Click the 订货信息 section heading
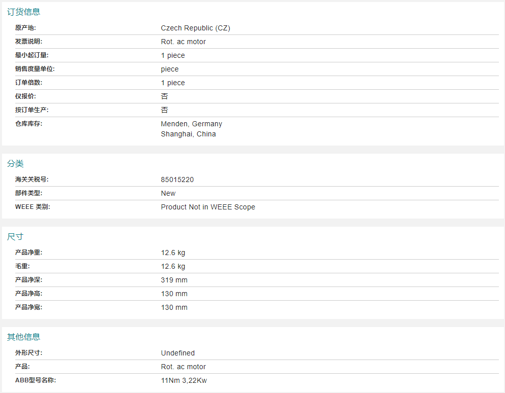This screenshot has height=393, width=505. click(x=23, y=12)
